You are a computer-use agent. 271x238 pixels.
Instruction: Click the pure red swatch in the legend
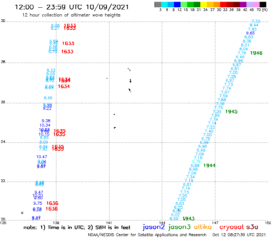click(x=223, y=4)
